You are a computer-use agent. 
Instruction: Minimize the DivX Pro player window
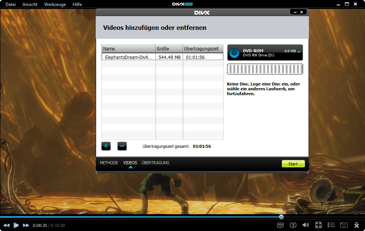point(338,4)
